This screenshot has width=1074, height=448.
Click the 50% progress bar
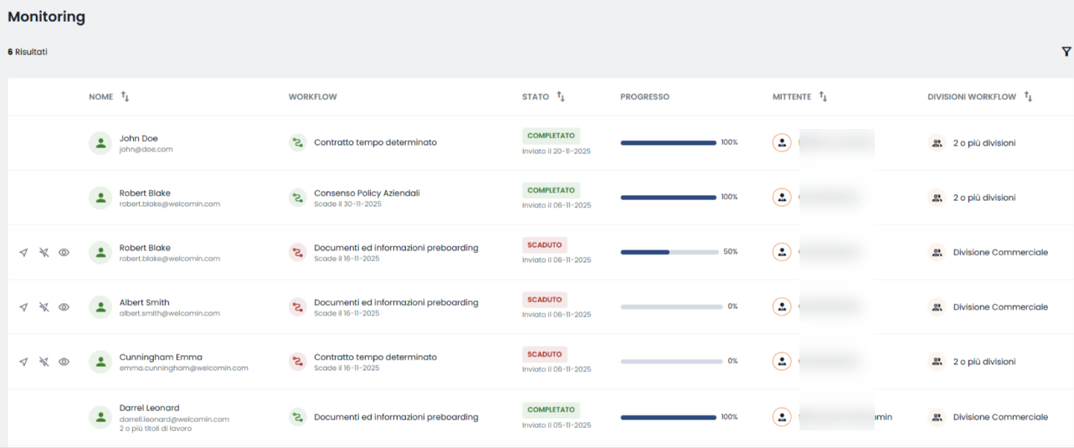click(670, 252)
